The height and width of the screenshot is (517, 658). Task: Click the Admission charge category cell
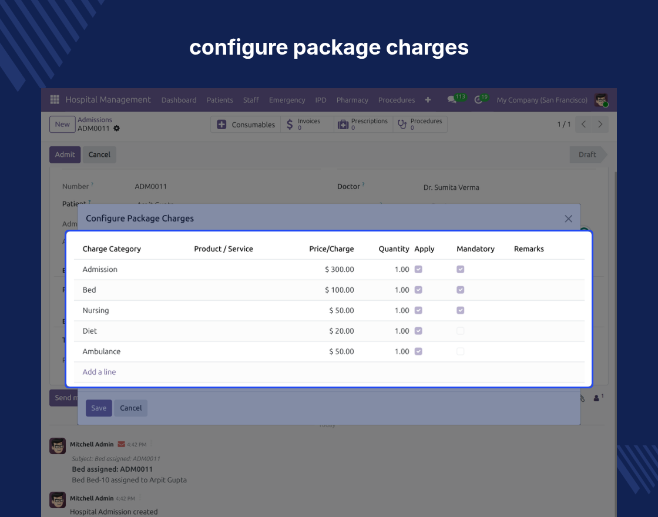coord(100,270)
